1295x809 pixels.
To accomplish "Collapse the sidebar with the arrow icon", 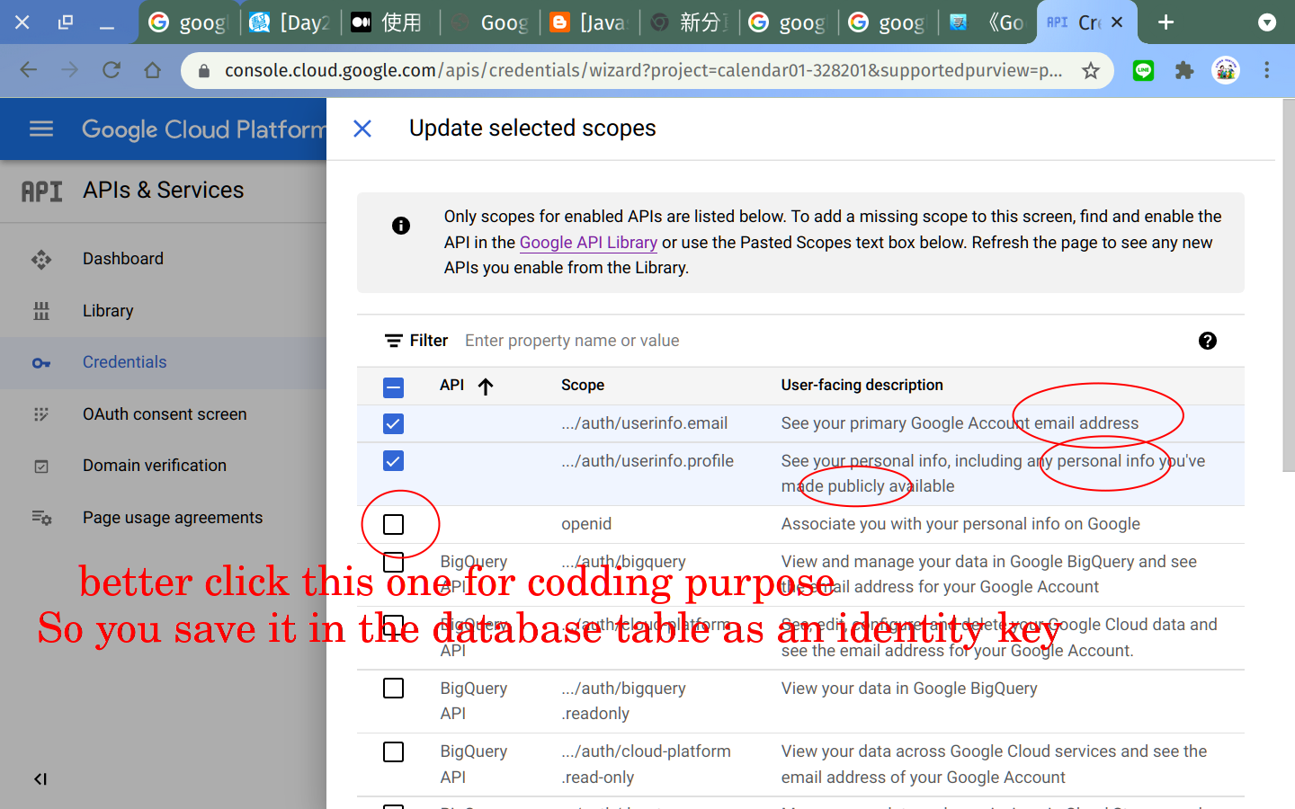I will pos(40,779).
